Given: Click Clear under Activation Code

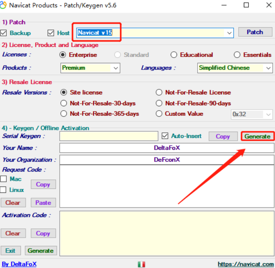Looking at the screenshot, I should [13, 233].
